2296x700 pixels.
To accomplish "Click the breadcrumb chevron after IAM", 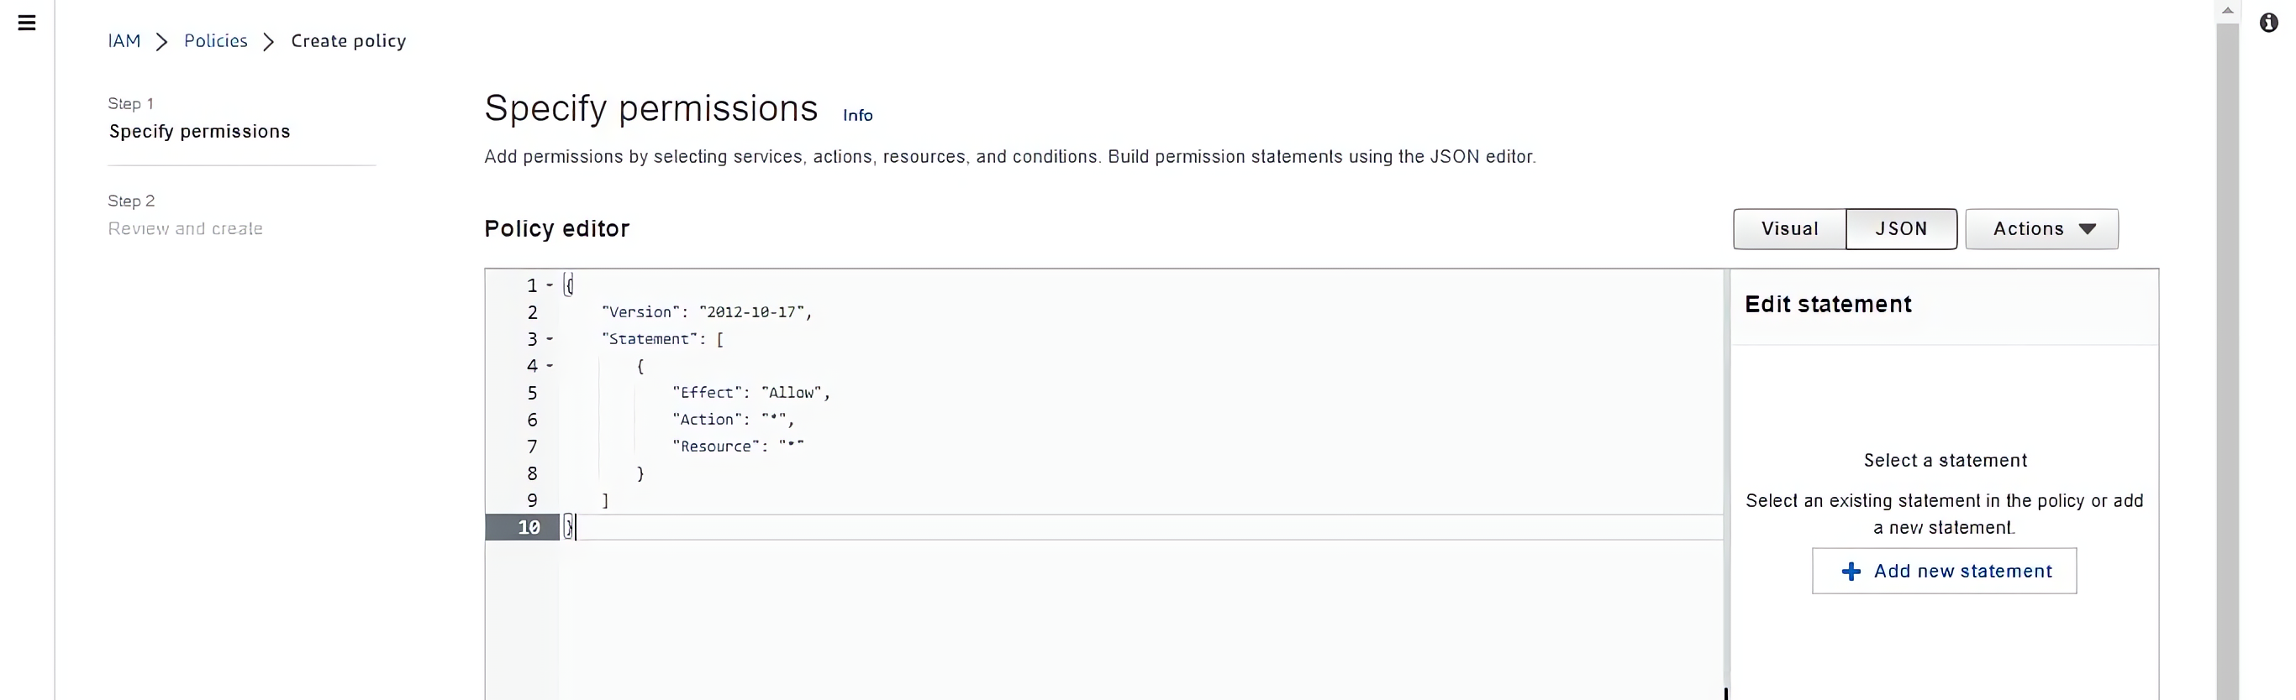I will point(162,42).
